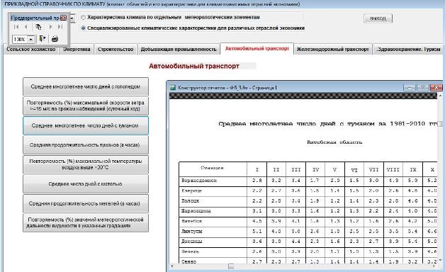The image size is (445, 272).
Task: Click the close preview door icon
Action: pos(43,38)
